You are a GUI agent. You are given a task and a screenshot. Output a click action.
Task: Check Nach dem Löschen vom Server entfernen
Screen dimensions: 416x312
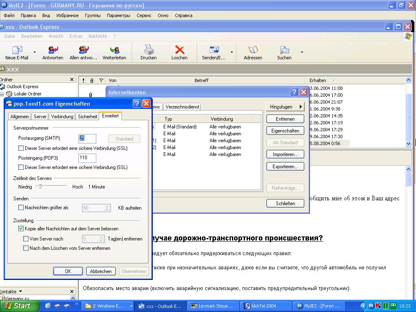[x=26, y=248]
